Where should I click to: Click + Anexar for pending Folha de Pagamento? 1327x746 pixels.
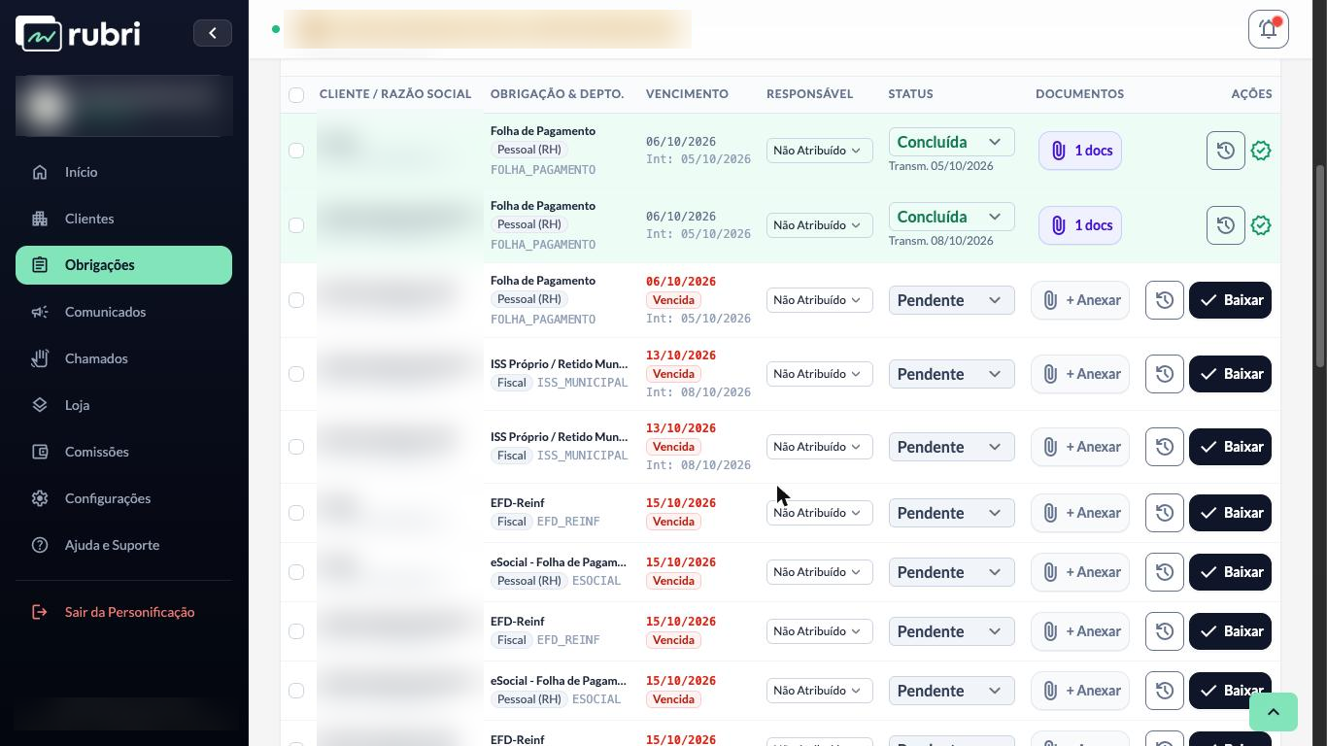pos(1080,300)
